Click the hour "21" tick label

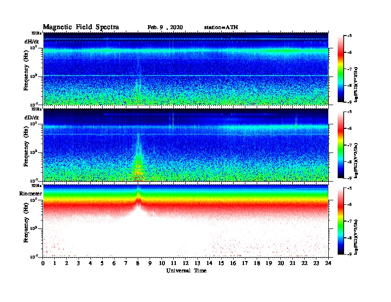tap(292, 264)
